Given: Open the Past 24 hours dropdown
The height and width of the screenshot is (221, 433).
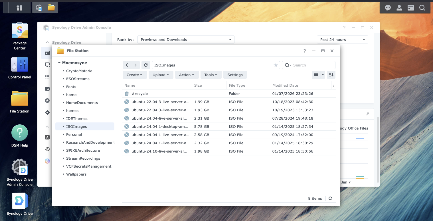Looking at the screenshot, I should coord(342,39).
